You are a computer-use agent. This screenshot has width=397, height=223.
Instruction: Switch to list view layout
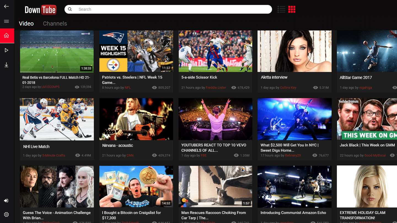pos(281,9)
